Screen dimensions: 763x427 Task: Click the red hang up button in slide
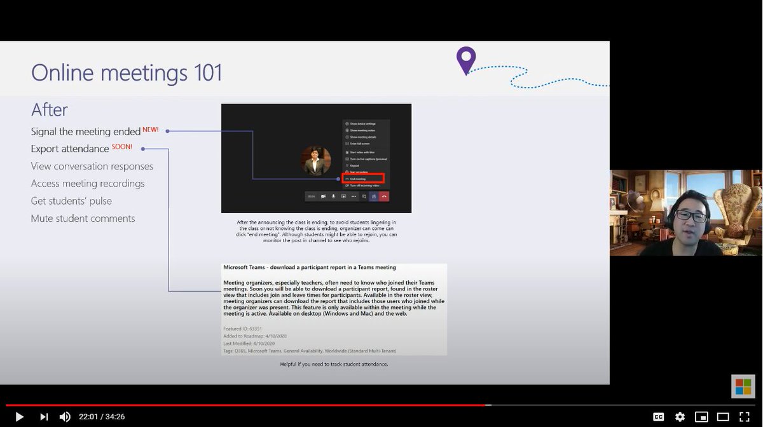pyautogui.click(x=384, y=196)
